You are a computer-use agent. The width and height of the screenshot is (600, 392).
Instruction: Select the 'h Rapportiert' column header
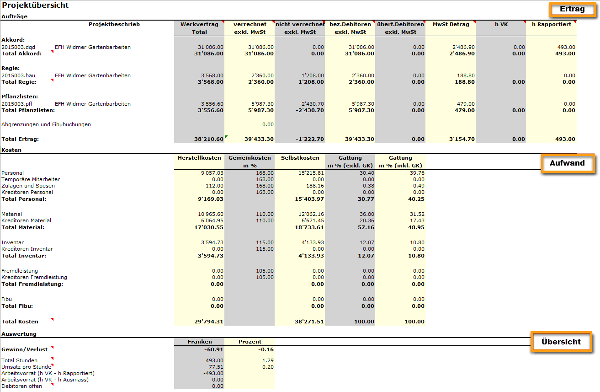551,24
